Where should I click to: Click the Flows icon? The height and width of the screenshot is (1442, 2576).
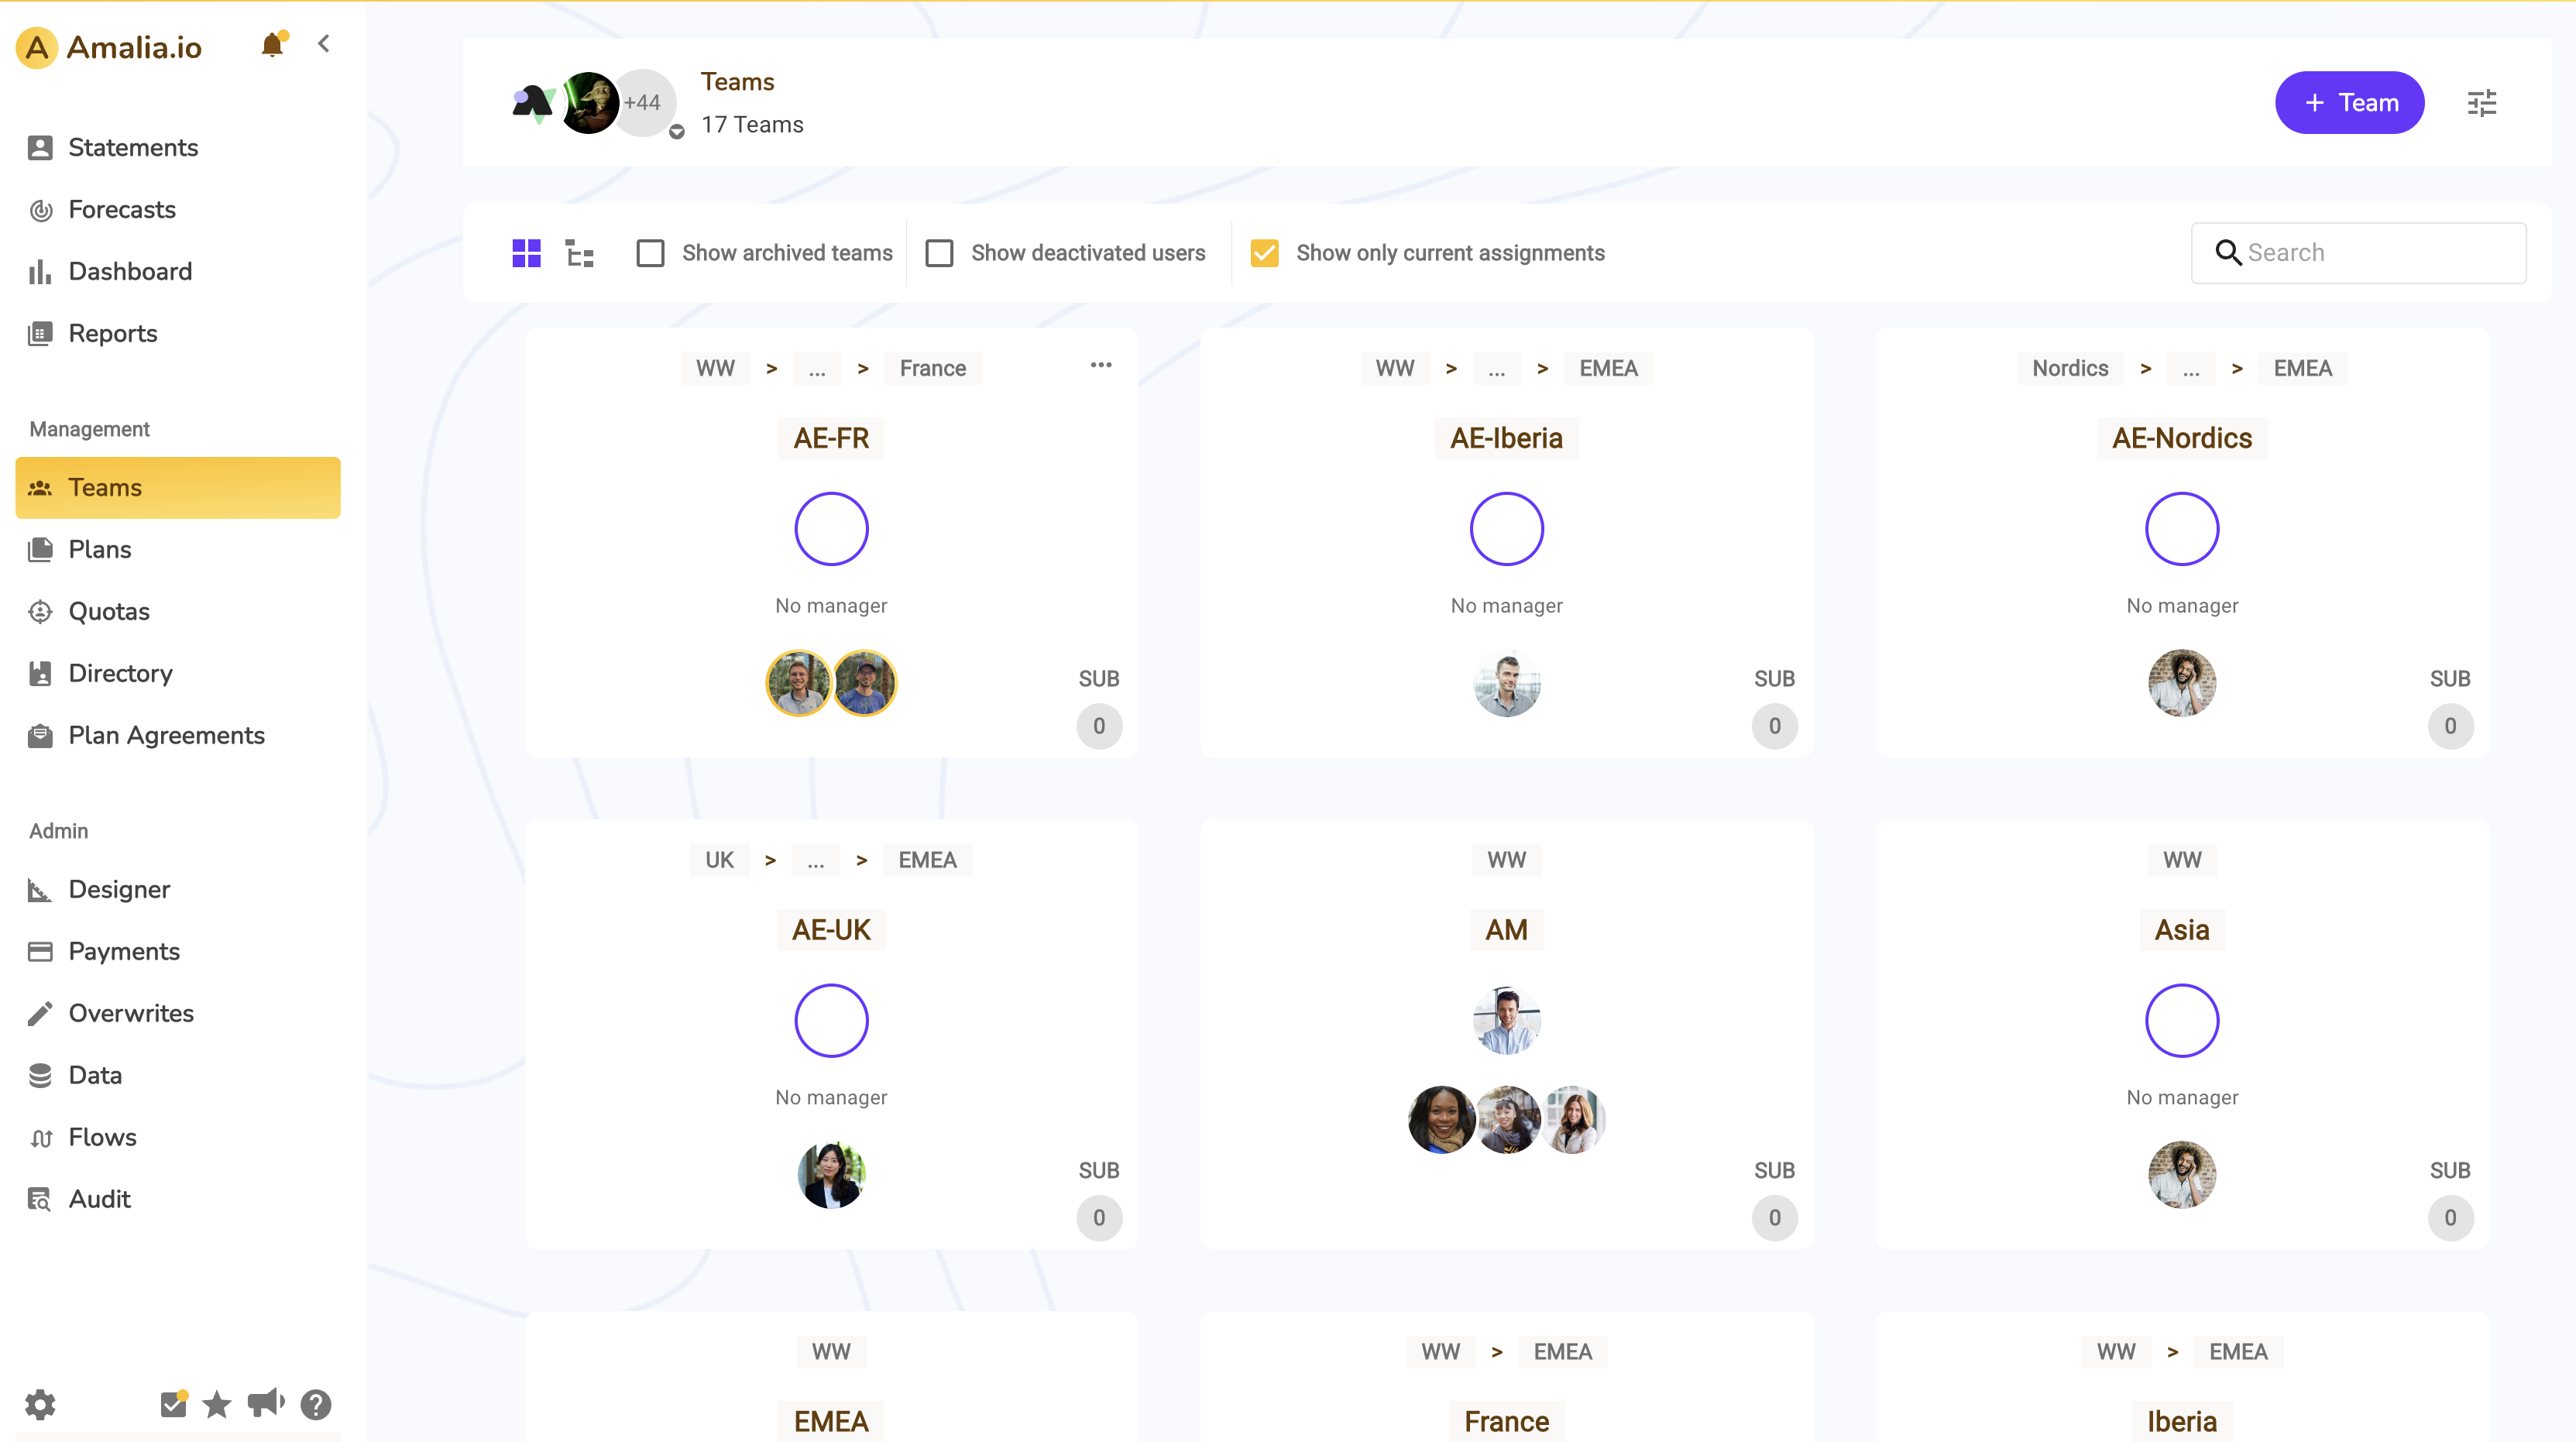tap(40, 1138)
